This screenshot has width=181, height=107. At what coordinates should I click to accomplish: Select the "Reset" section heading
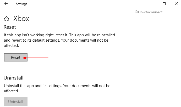pos(10,27)
